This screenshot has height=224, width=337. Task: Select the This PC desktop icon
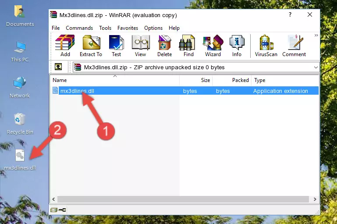tap(20, 52)
